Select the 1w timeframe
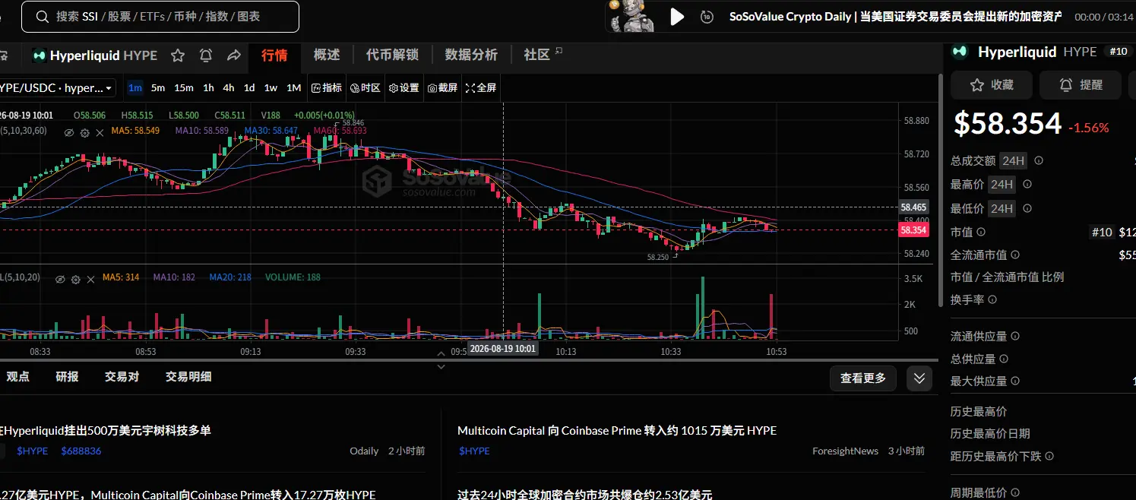 271,88
